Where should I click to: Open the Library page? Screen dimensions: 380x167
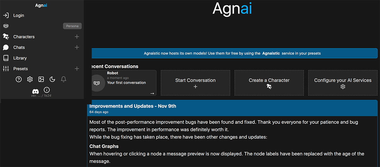pyautogui.click(x=20, y=58)
